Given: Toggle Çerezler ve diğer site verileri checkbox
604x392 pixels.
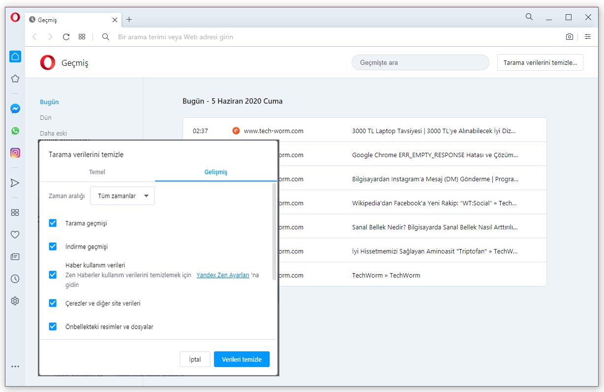Looking at the screenshot, I should pos(53,303).
